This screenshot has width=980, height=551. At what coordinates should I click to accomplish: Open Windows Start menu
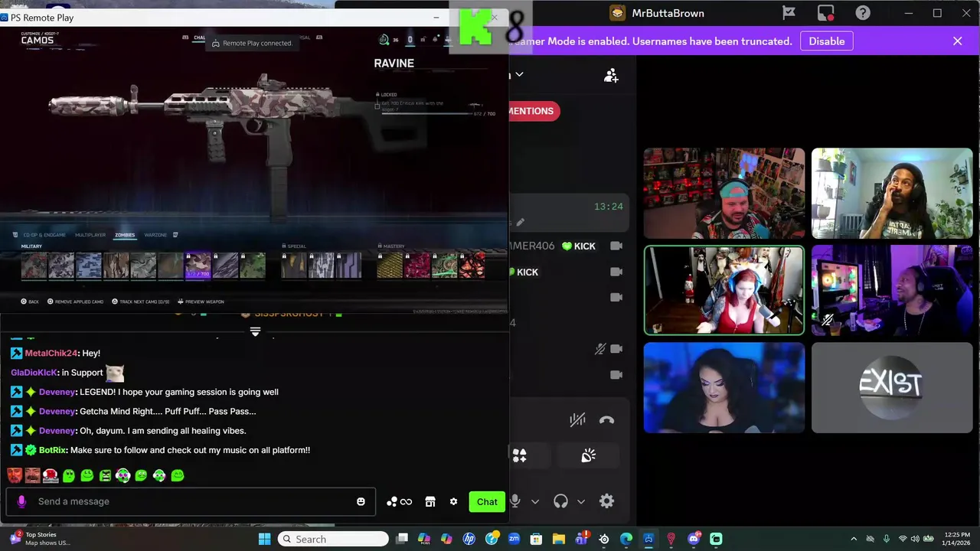tap(264, 539)
